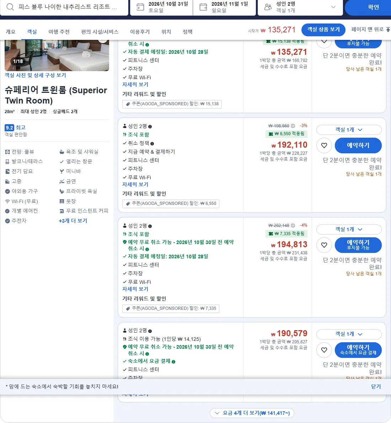The width and height of the screenshot is (391, 423).
Task: Open Superior Twin Room photo thumbnail
Action: 57,55
